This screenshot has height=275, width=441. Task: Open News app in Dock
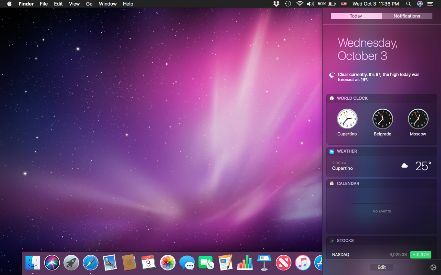tap(284, 263)
